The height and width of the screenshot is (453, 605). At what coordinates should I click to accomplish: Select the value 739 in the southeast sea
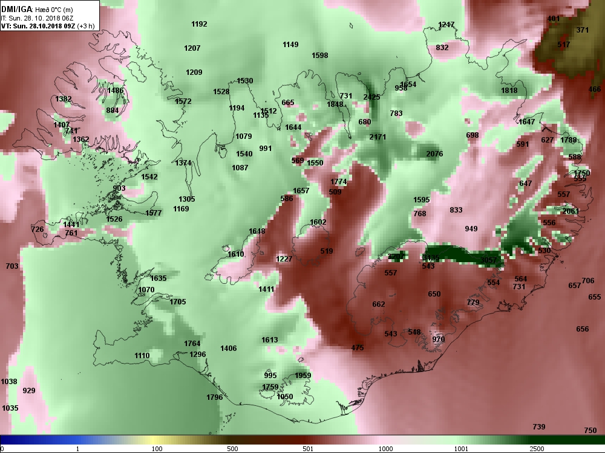(538, 426)
